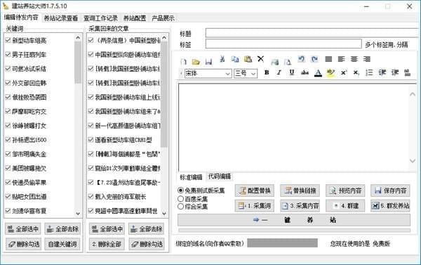Switch to 养站配置 tab
Viewport: 421px width, 265px height.
tap(135, 18)
